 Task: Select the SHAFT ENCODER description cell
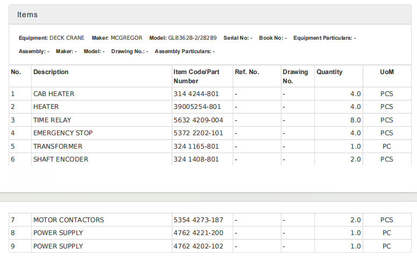[x=61, y=159]
